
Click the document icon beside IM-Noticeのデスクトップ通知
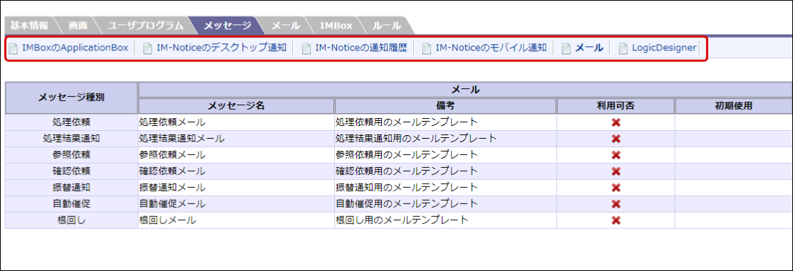click(147, 48)
